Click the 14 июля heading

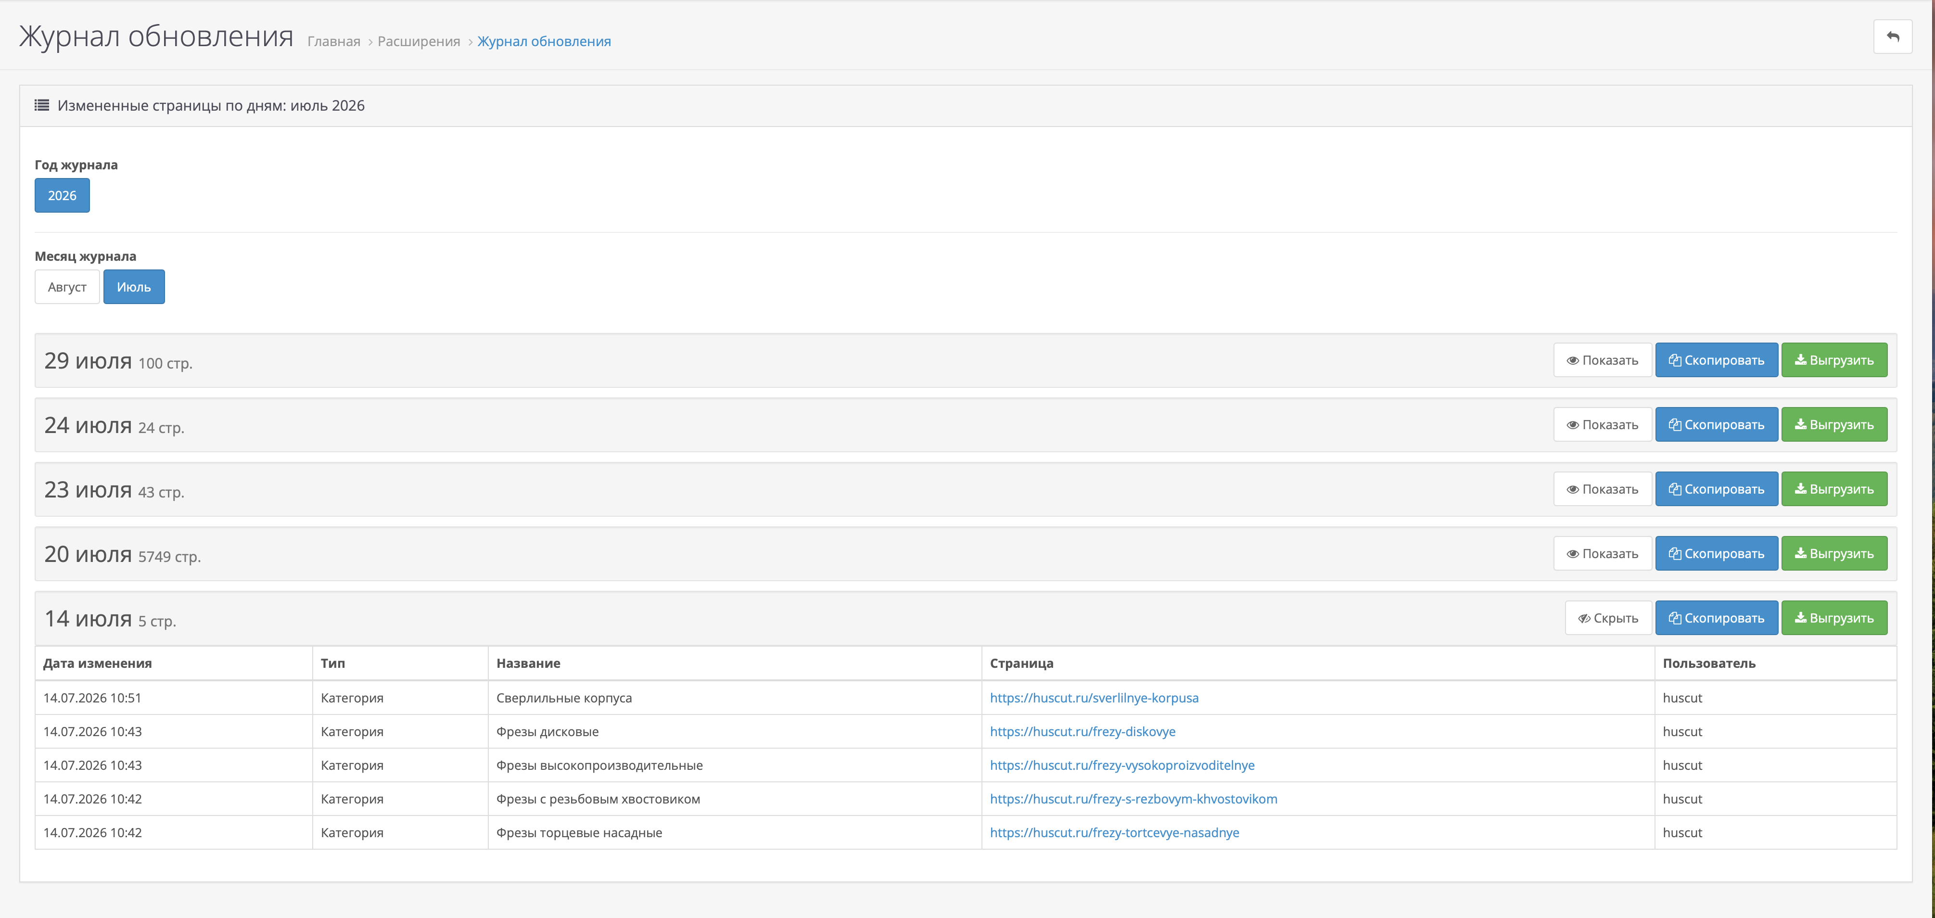pos(88,620)
